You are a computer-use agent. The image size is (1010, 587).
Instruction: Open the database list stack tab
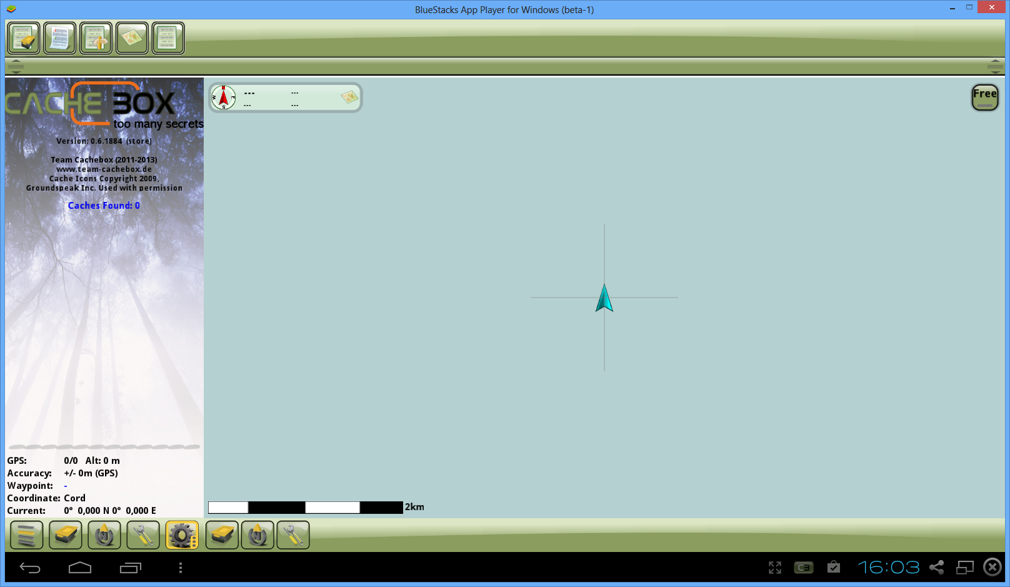pyautogui.click(x=27, y=535)
